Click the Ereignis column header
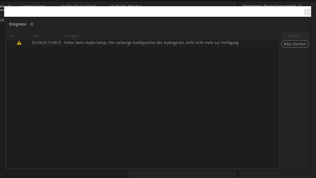Viewport: 316px width, 178px height. [72, 36]
